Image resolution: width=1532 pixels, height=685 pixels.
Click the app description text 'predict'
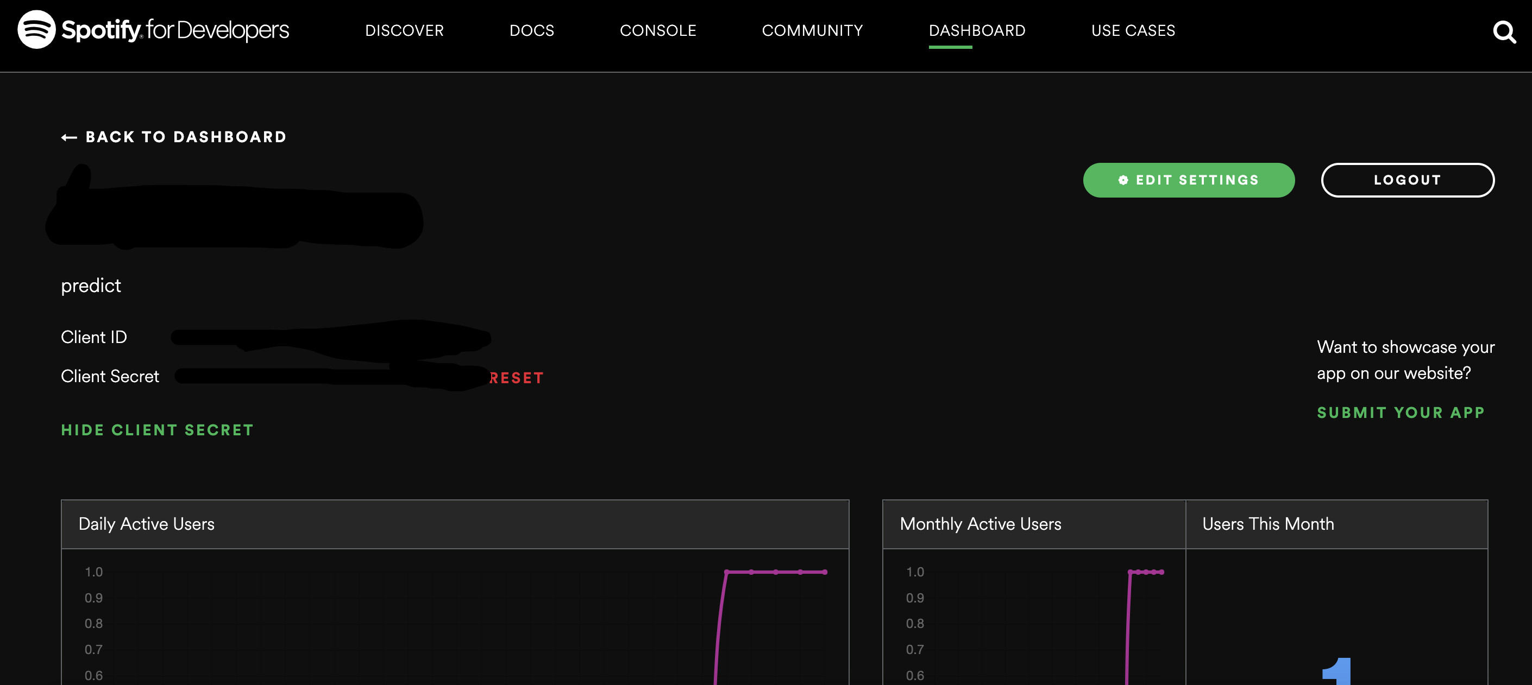[91, 286]
